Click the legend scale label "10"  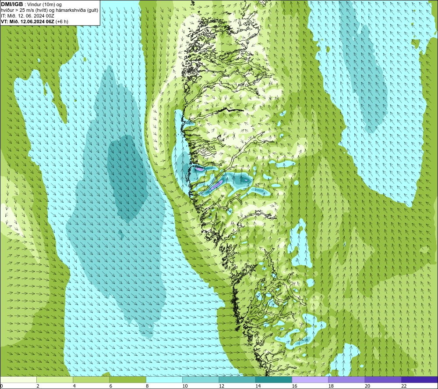(x=185, y=386)
